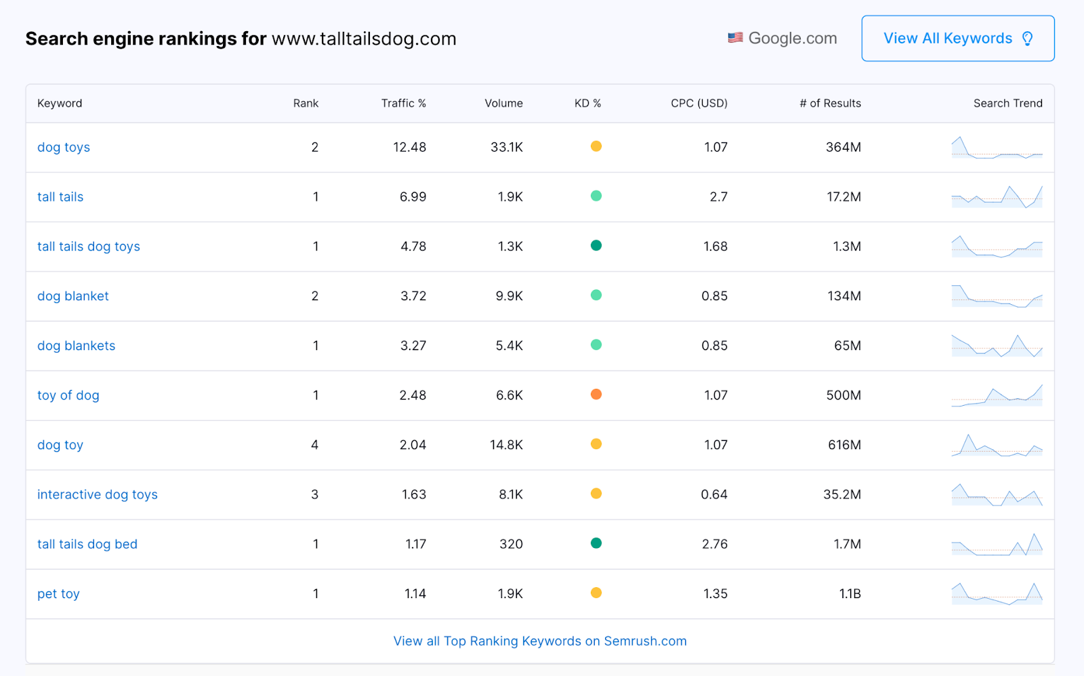Select the 1.68 CPC value
This screenshot has height=676, width=1084.
[715, 247]
